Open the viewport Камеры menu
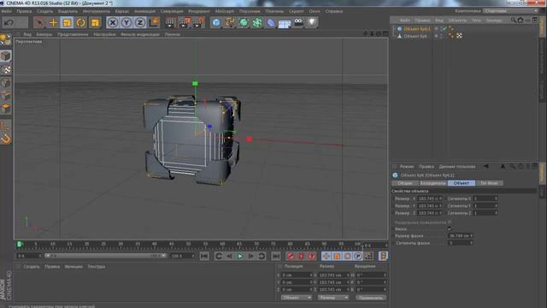This screenshot has height=308, width=547. click(44, 34)
